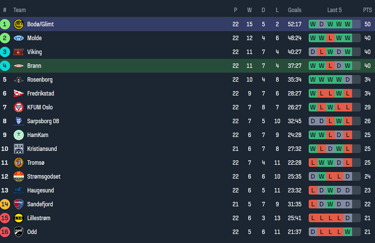Click the KFUM Oslo crest icon

(19, 107)
